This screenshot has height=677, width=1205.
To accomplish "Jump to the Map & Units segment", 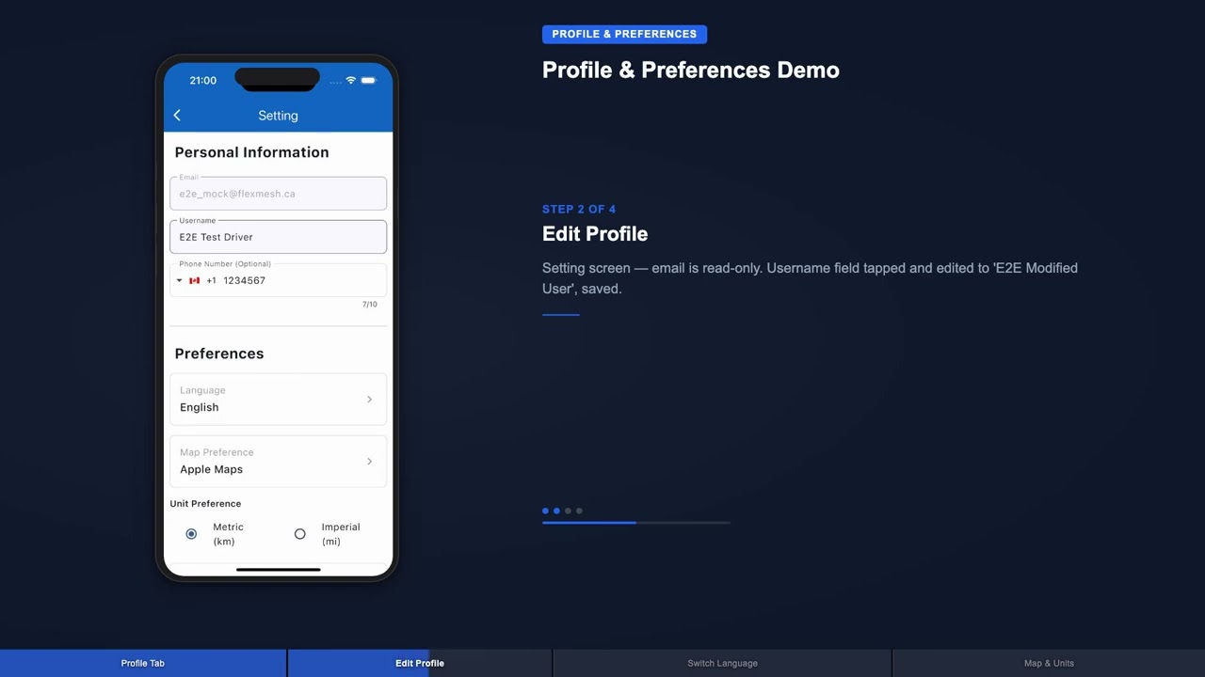I will pos(1049,663).
